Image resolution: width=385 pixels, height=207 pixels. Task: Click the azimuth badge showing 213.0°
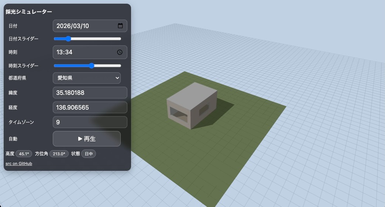click(x=59, y=154)
